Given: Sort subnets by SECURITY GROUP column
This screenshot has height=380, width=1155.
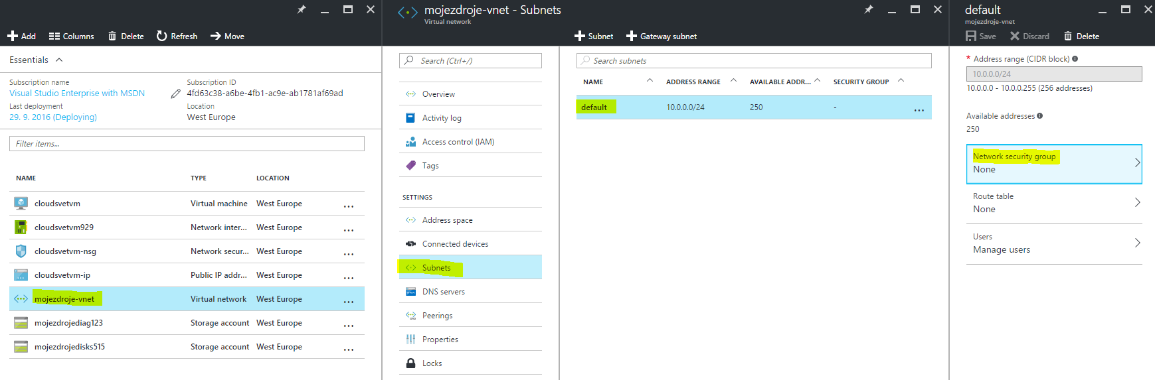Looking at the screenshot, I should pyautogui.click(x=861, y=82).
